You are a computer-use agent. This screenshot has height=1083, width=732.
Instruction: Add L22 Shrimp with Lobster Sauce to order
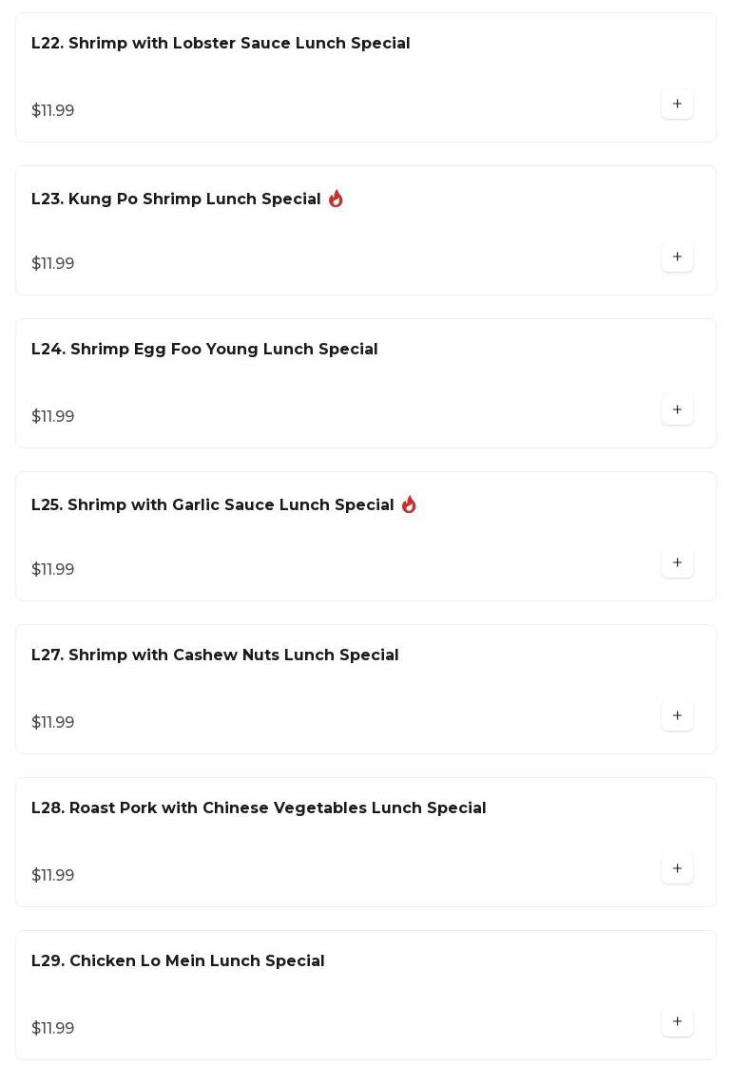point(677,104)
